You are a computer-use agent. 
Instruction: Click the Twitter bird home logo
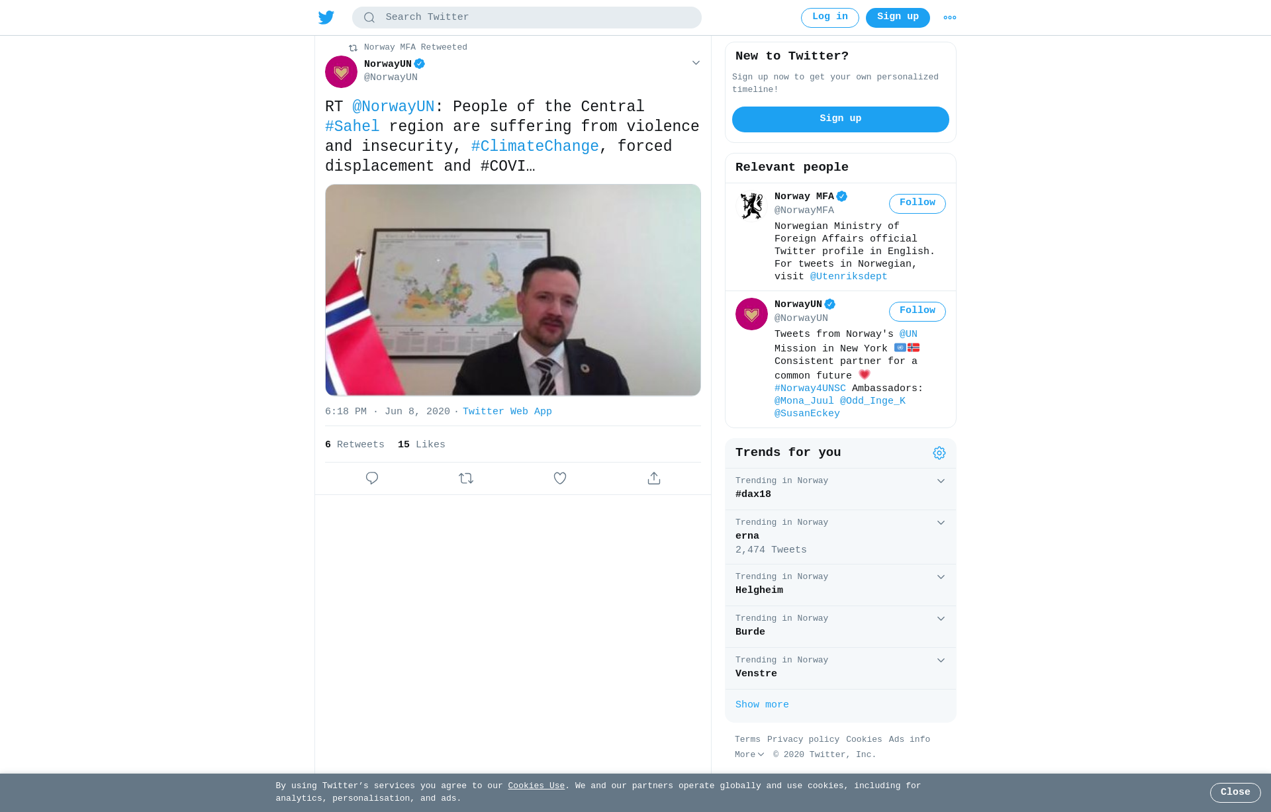[326, 17]
